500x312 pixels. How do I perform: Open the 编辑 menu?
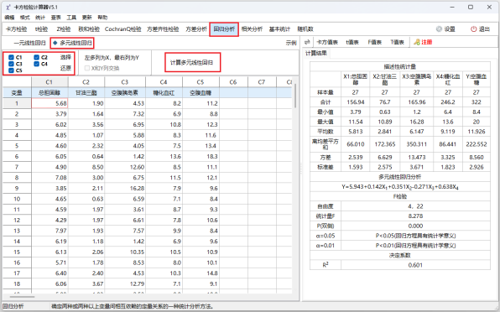[9, 18]
